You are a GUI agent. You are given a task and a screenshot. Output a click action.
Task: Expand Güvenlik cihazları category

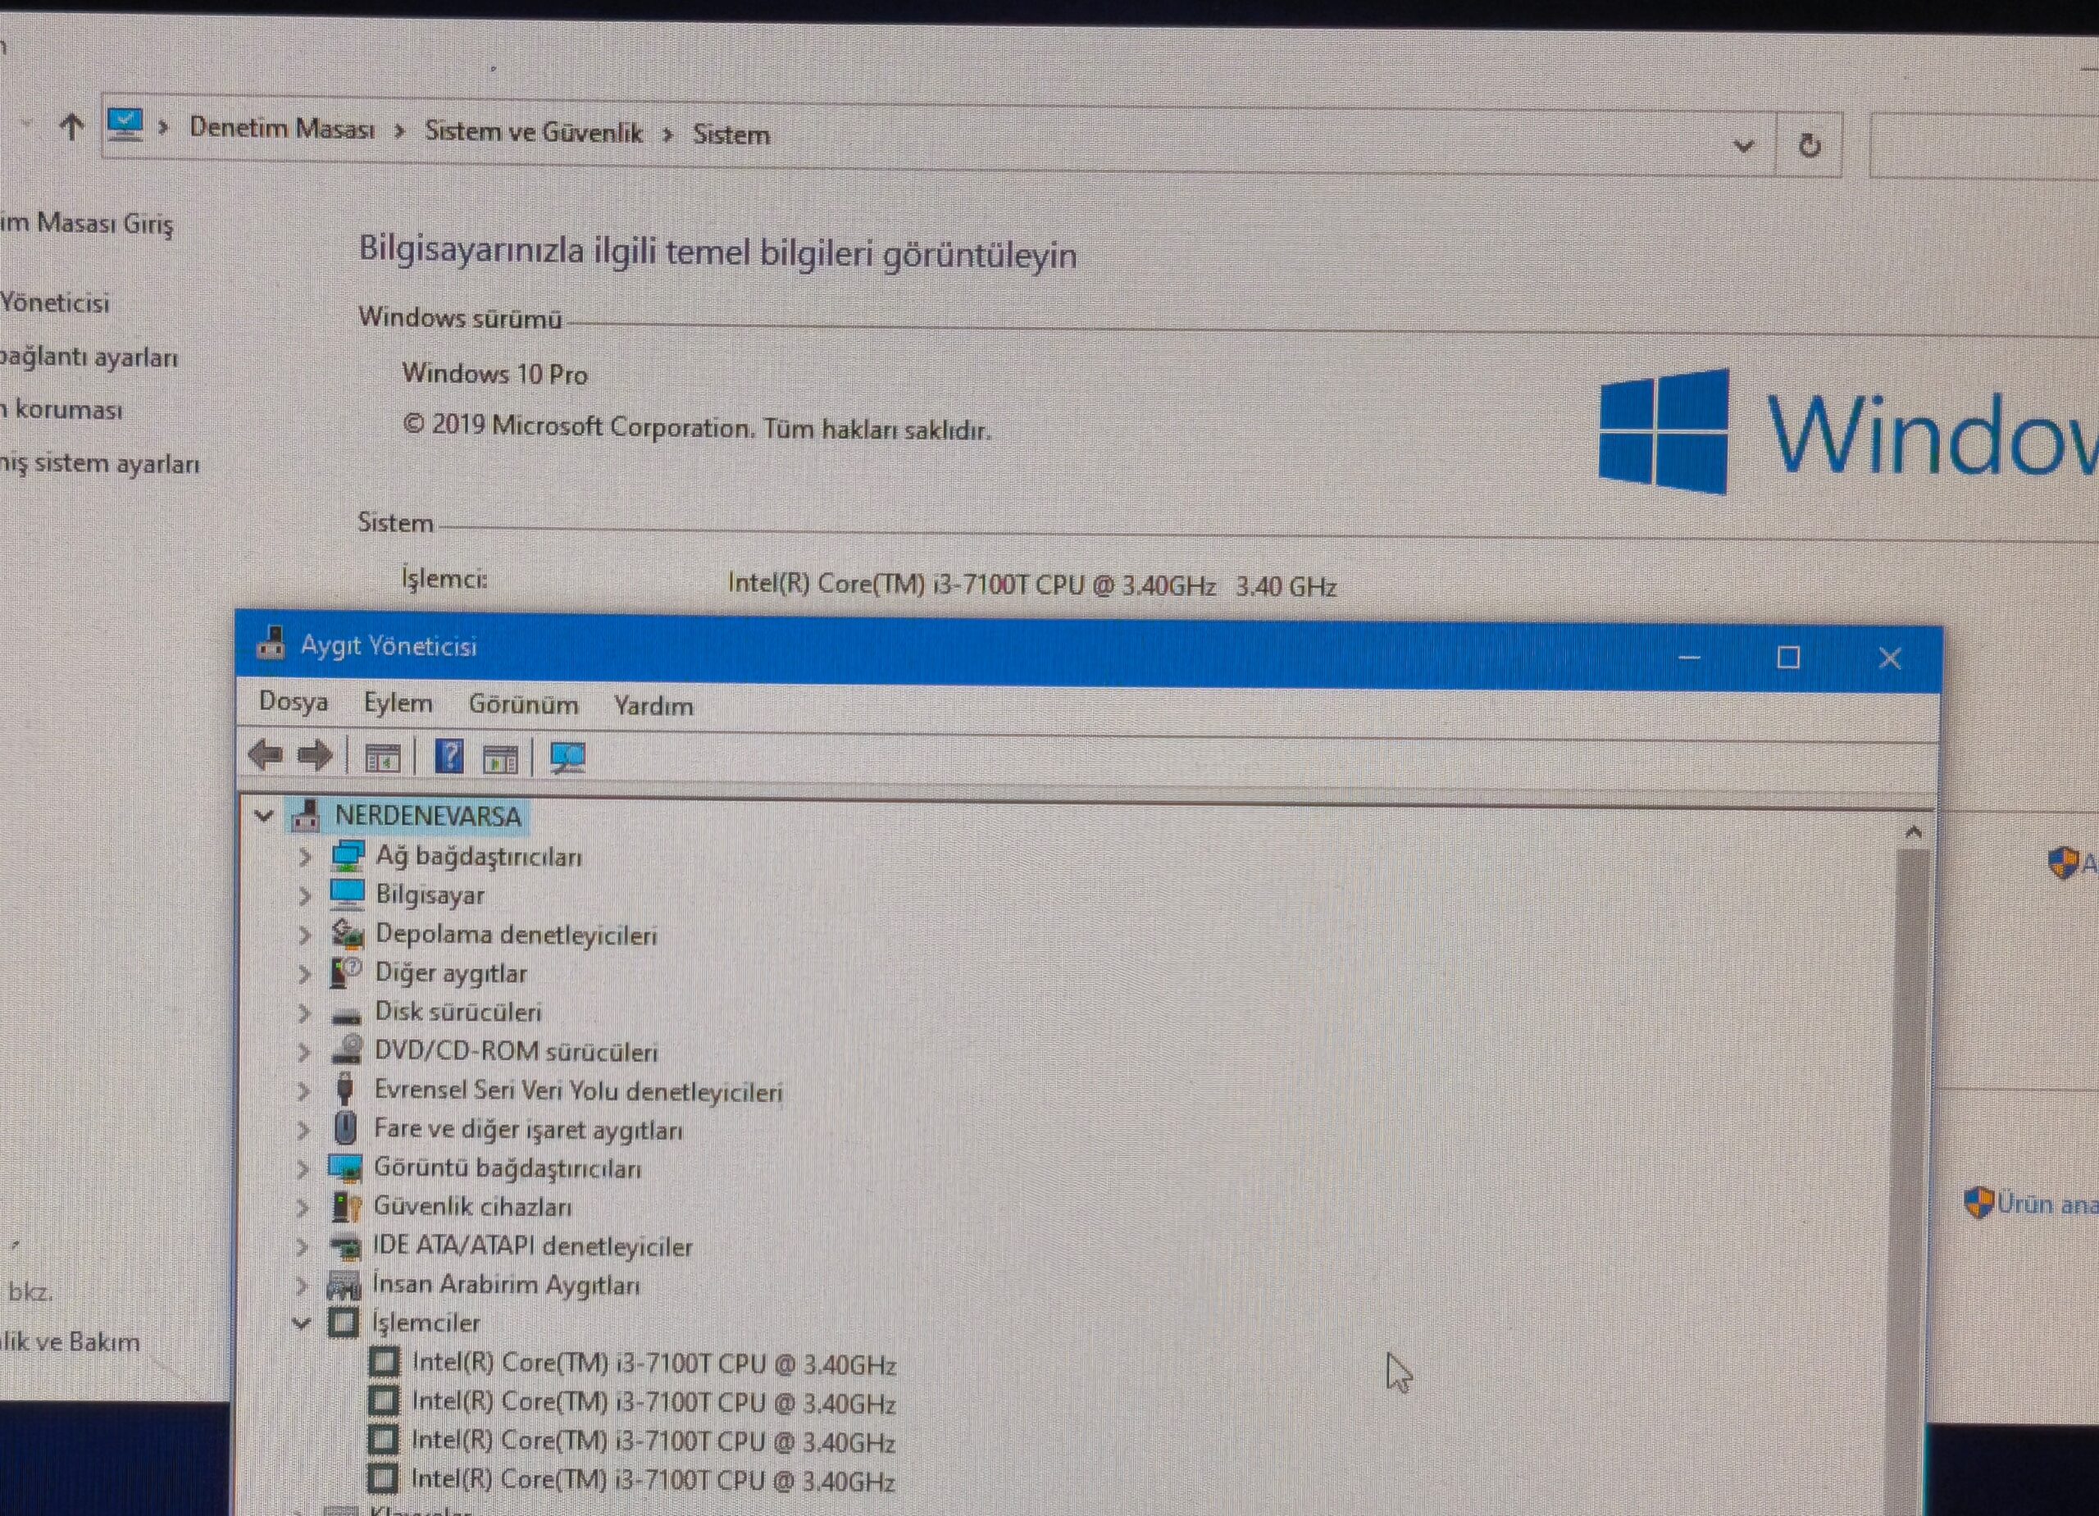coord(303,1208)
